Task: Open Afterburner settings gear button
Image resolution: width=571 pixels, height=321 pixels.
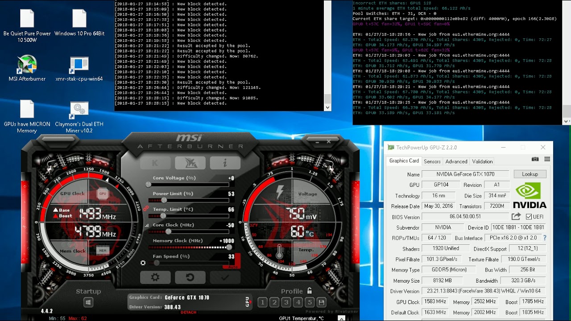Action: pos(155,277)
